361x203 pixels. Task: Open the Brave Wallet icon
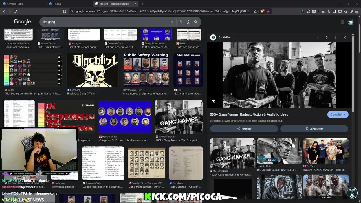point(340,11)
